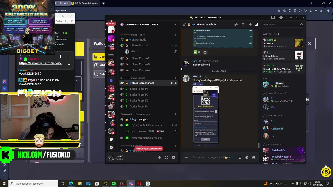The width and height of the screenshot is (333, 187).
Task: Join Stake Mods #1 voice channel
Action: click(149, 45)
